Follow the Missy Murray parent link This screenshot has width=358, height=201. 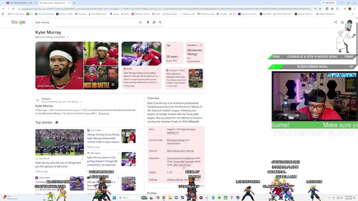coord(173,151)
